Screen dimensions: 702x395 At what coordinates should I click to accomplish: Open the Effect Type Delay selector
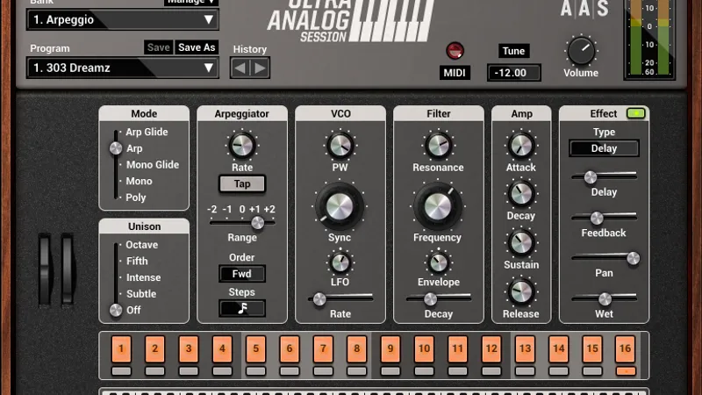point(604,148)
